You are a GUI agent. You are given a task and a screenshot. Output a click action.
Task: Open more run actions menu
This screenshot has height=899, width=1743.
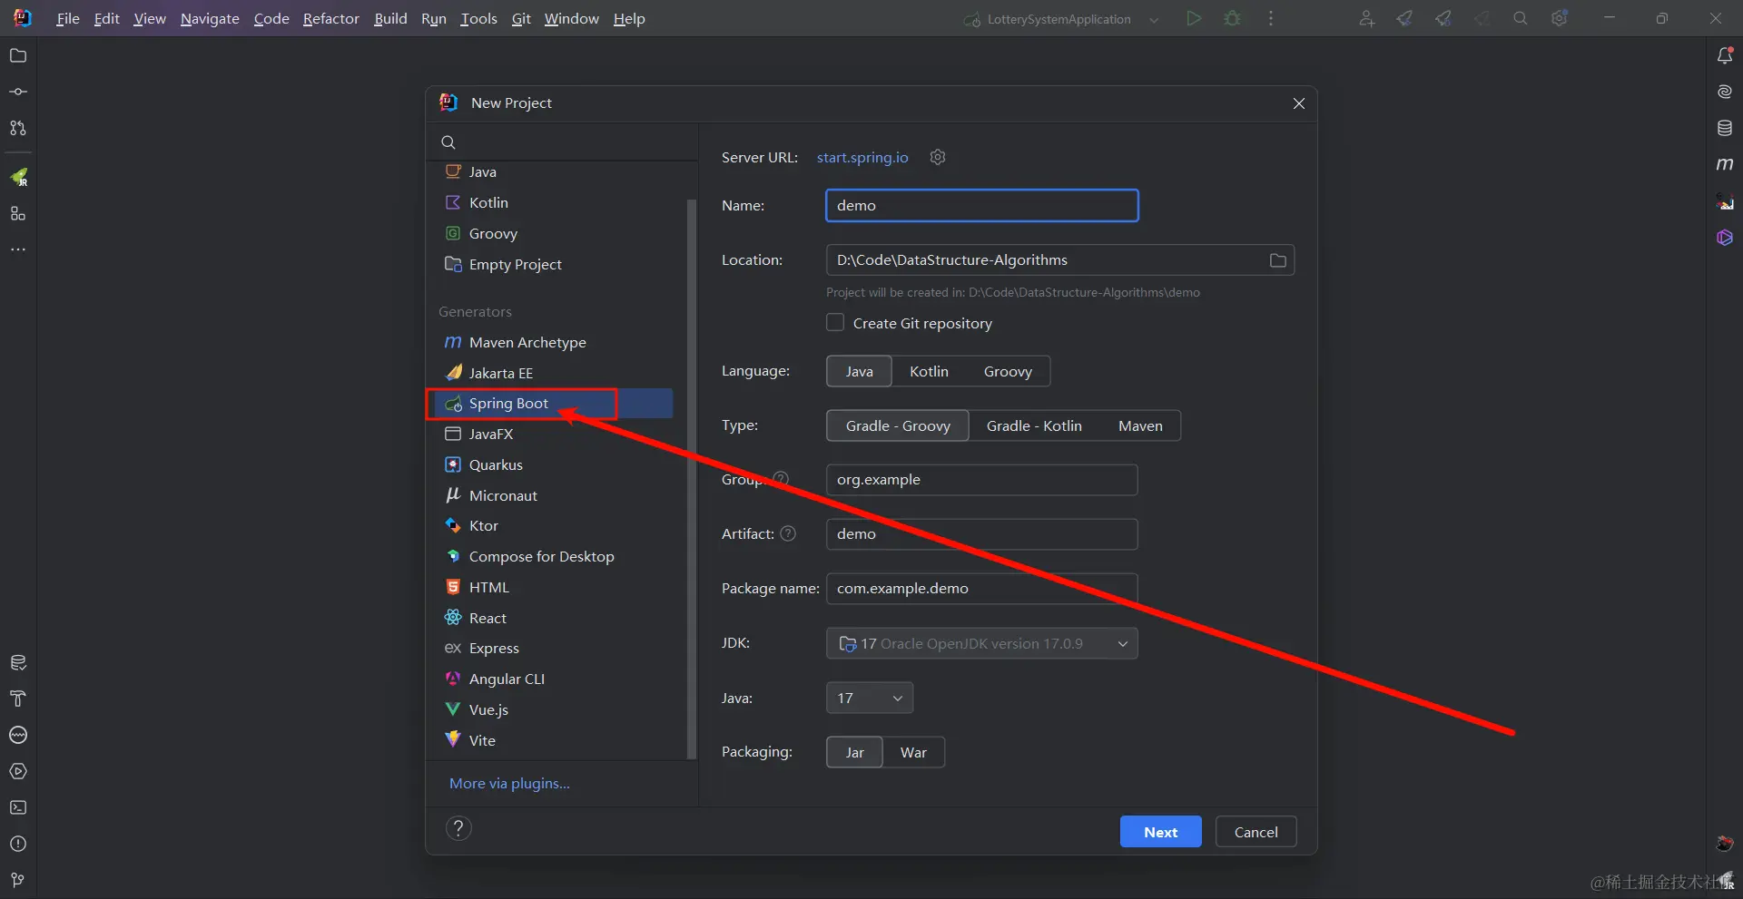click(x=1271, y=18)
